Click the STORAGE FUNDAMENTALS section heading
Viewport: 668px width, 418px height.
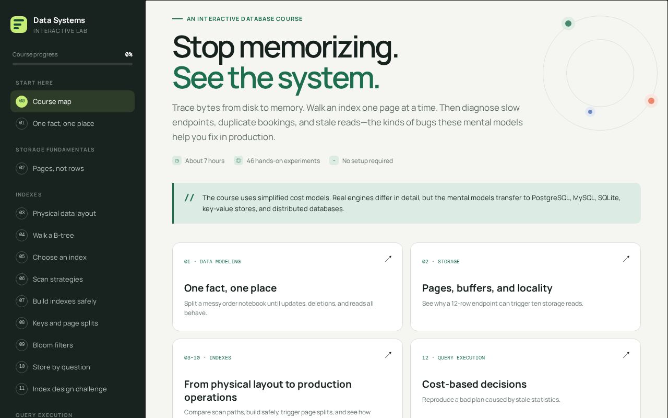coord(55,149)
